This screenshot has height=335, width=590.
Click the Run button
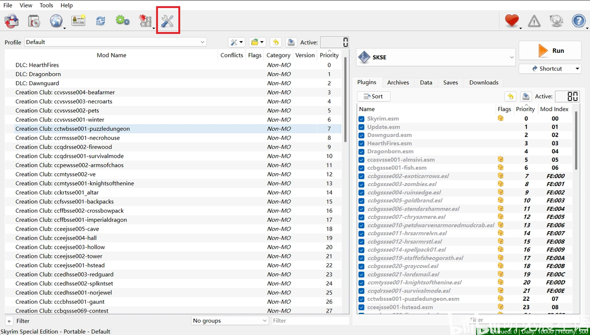(x=550, y=50)
